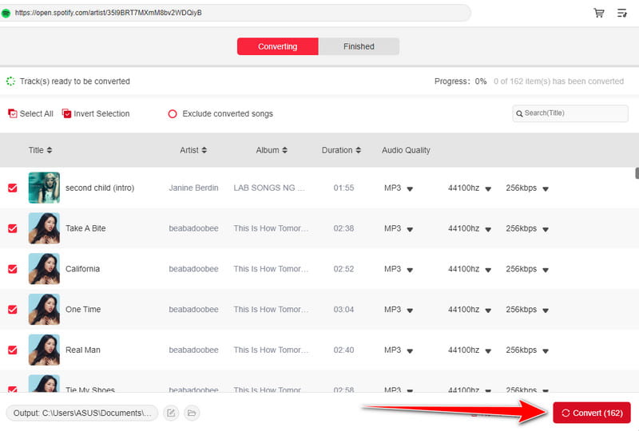This screenshot has height=431, width=639.
Task: Open 256kbps bitrate dropdown for Real Man
Action: coord(546,351)
